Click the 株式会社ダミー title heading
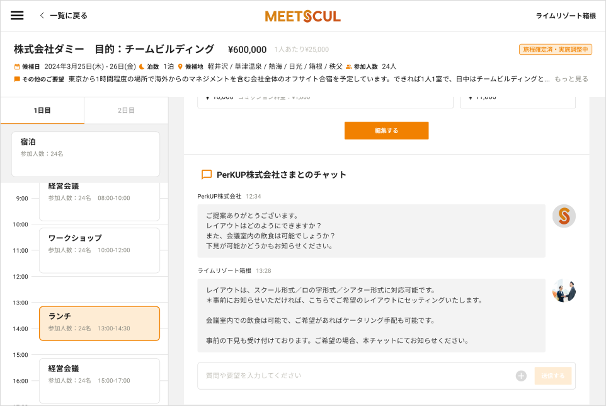 49,50
